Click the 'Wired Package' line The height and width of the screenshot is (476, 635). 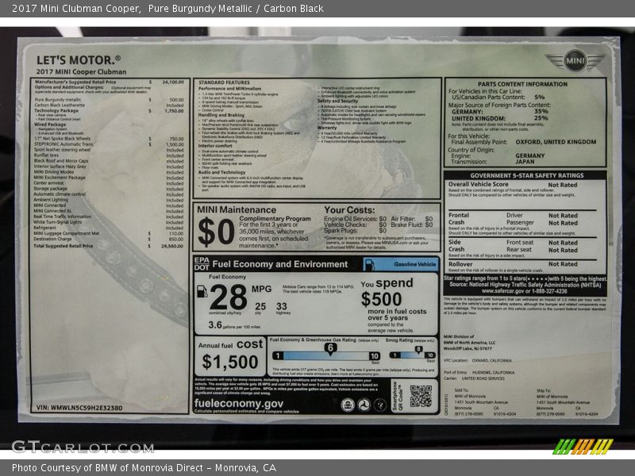pos(50,125)
